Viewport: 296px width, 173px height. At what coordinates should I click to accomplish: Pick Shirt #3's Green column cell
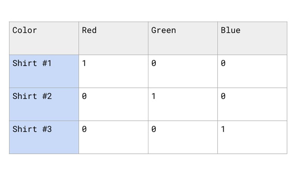pyautogui.click(x=183, y=137)
